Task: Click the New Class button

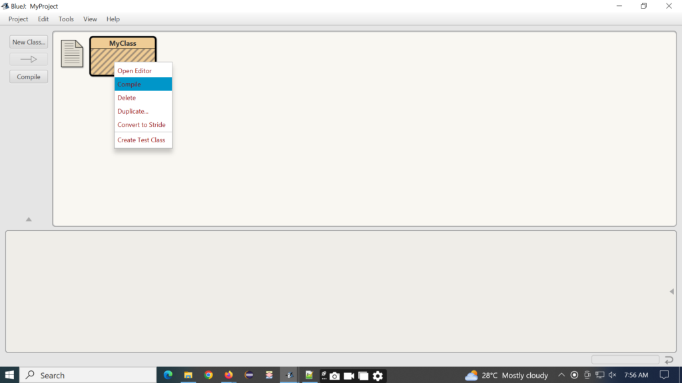Action: 28,41
